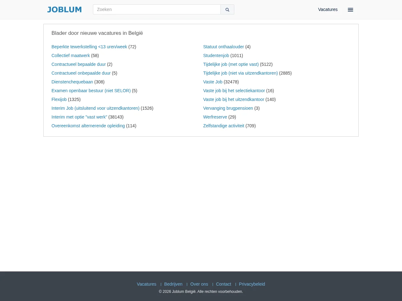Focus the Zoeken search field

[157, 9]
